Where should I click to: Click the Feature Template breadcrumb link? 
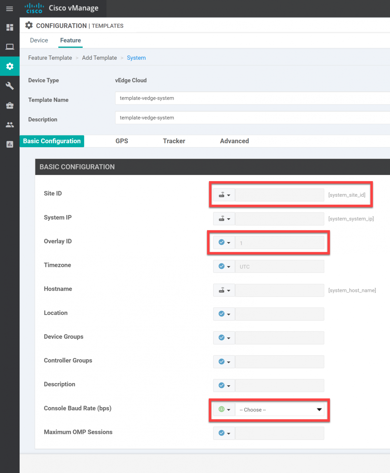[50, 58]
